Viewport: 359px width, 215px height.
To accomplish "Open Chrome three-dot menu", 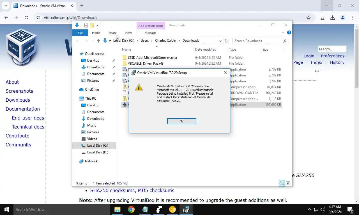I will (x=353, y=18).
